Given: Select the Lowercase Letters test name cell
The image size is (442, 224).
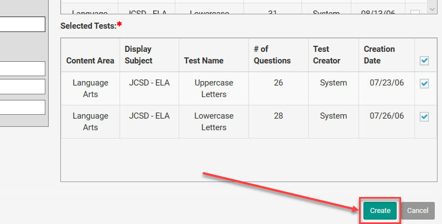Looking at the screenshot, I should 214,121.
